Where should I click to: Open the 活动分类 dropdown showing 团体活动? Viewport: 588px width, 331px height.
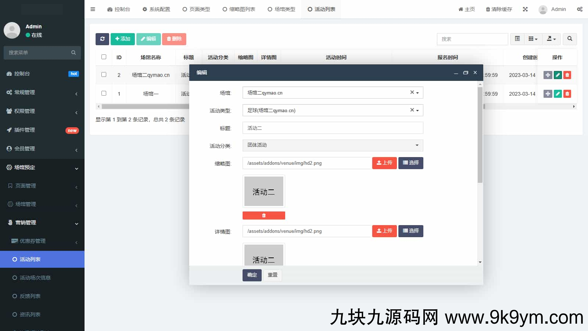[333, 145]
